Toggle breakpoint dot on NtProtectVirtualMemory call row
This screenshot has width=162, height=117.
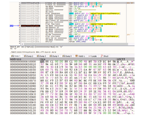[19, 36]
